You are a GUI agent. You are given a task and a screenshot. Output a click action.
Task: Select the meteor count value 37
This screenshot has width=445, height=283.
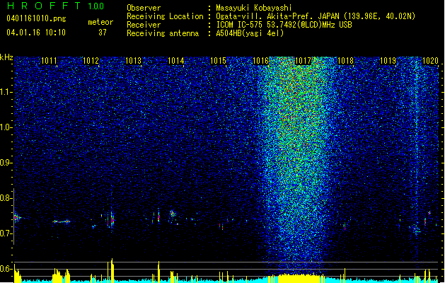pos(103,33)
